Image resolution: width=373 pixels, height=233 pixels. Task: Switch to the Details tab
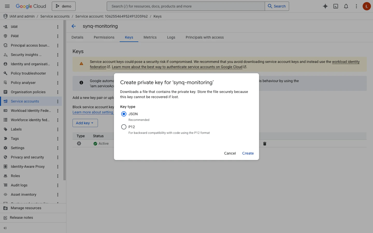point(77,37)
